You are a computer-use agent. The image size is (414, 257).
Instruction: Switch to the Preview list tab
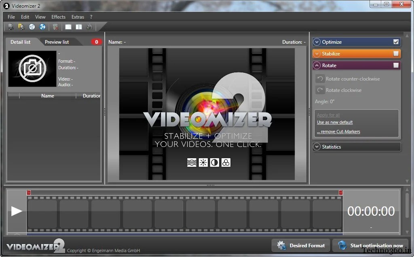[x=57, y=42]
